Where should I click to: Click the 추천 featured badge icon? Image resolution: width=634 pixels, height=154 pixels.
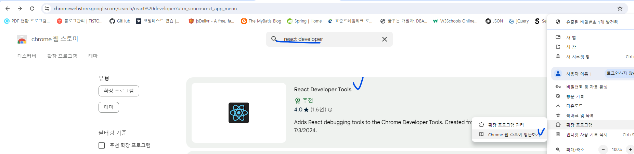click(297, 101)
